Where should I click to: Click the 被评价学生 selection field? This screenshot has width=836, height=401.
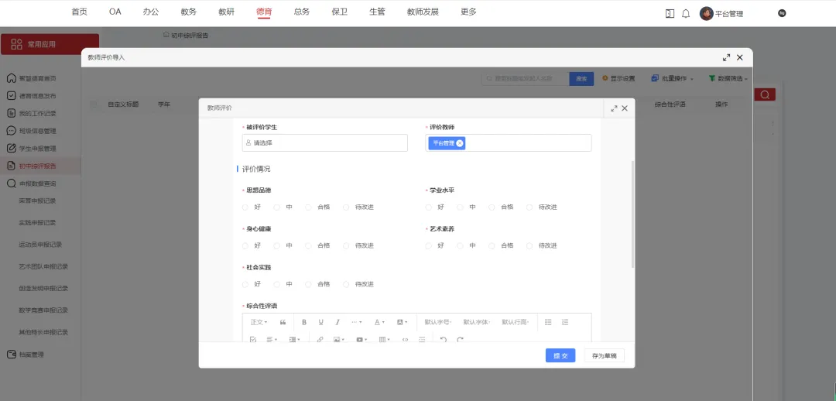point(324,143)
